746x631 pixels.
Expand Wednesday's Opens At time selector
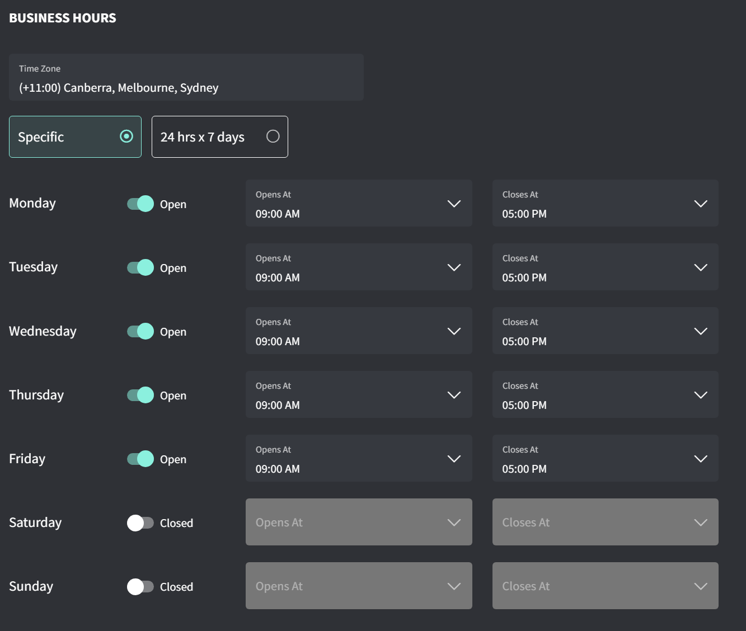click(358, 331)
